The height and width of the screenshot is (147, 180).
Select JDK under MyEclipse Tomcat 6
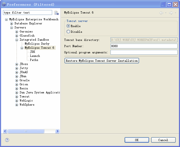click(33, 52)
